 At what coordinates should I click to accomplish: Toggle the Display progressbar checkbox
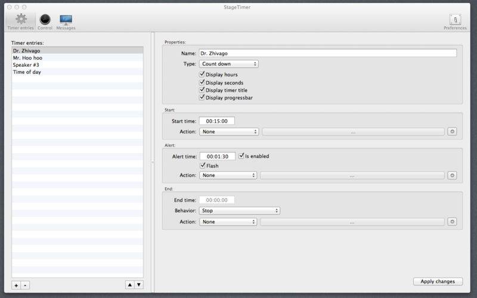point(203,97)
